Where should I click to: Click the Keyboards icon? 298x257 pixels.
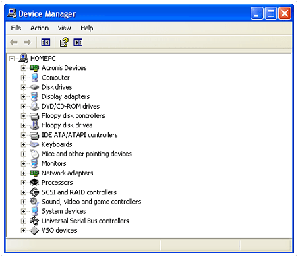pyautogui.click(x=34, y=144)
